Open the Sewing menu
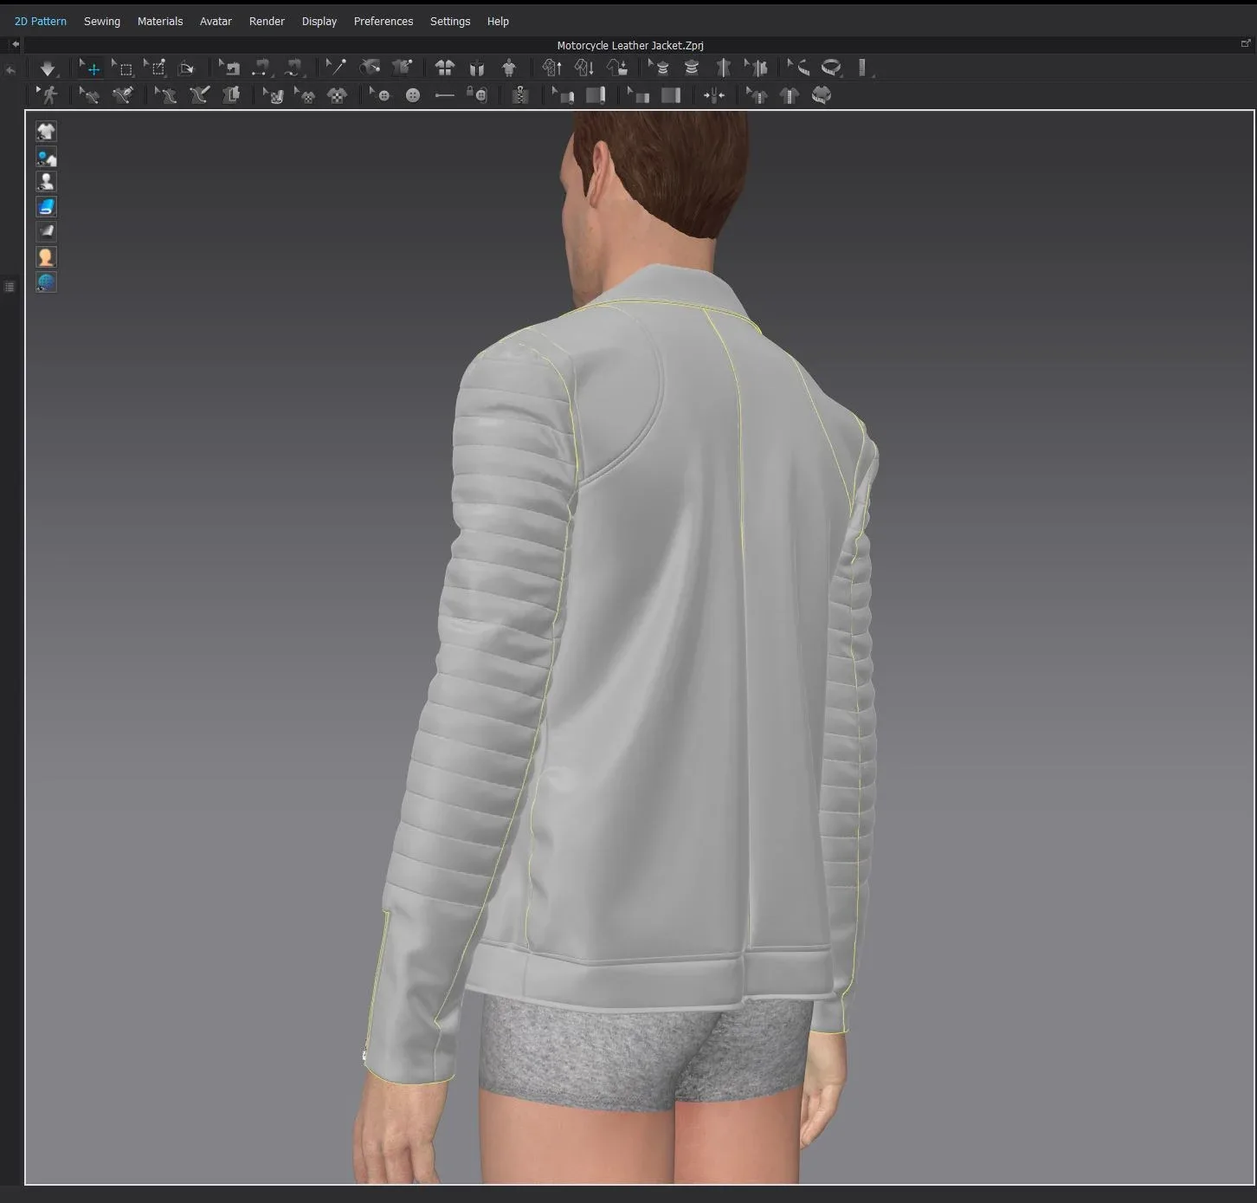Screen dimensions: 1257x1203 click(102, 21)
